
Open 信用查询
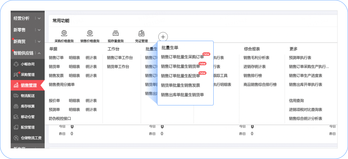[x=296, y=101]
